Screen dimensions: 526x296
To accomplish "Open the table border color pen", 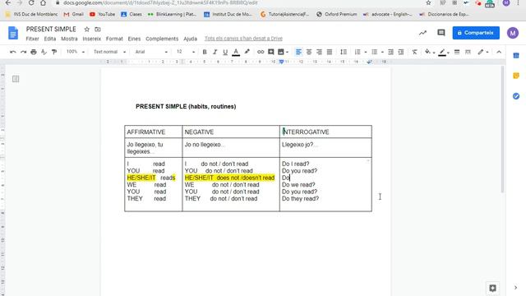I will pos(442,52).
